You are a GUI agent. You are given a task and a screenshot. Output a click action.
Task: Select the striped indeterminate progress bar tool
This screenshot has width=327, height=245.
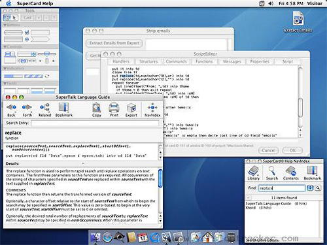coord(33,76)
